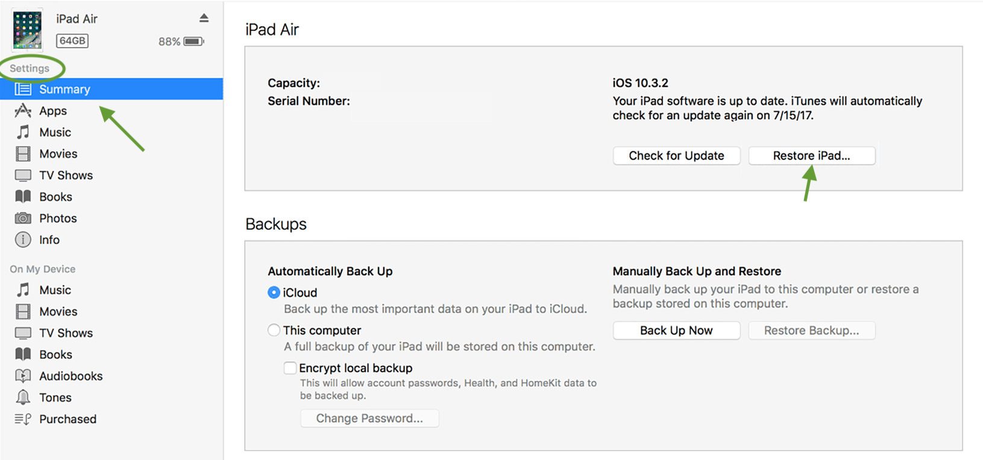Select iCloud automatic backup radio button
The image size is (983, 460).
(x=274, y=292)
